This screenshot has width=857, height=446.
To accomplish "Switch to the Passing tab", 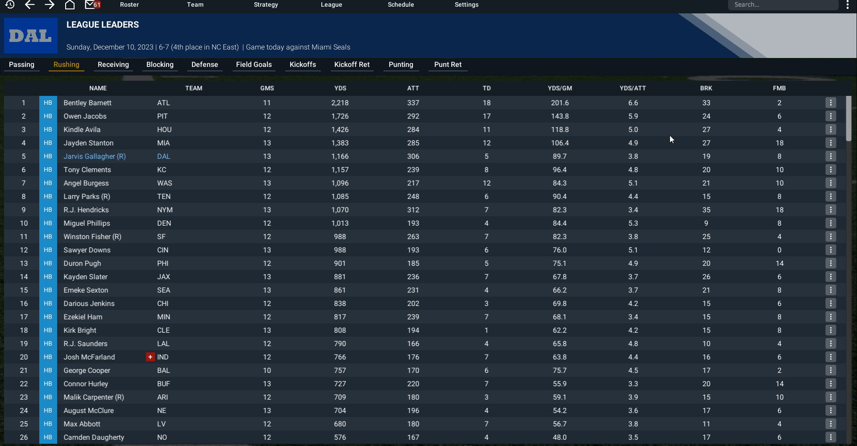I will [x=21, y=65].
